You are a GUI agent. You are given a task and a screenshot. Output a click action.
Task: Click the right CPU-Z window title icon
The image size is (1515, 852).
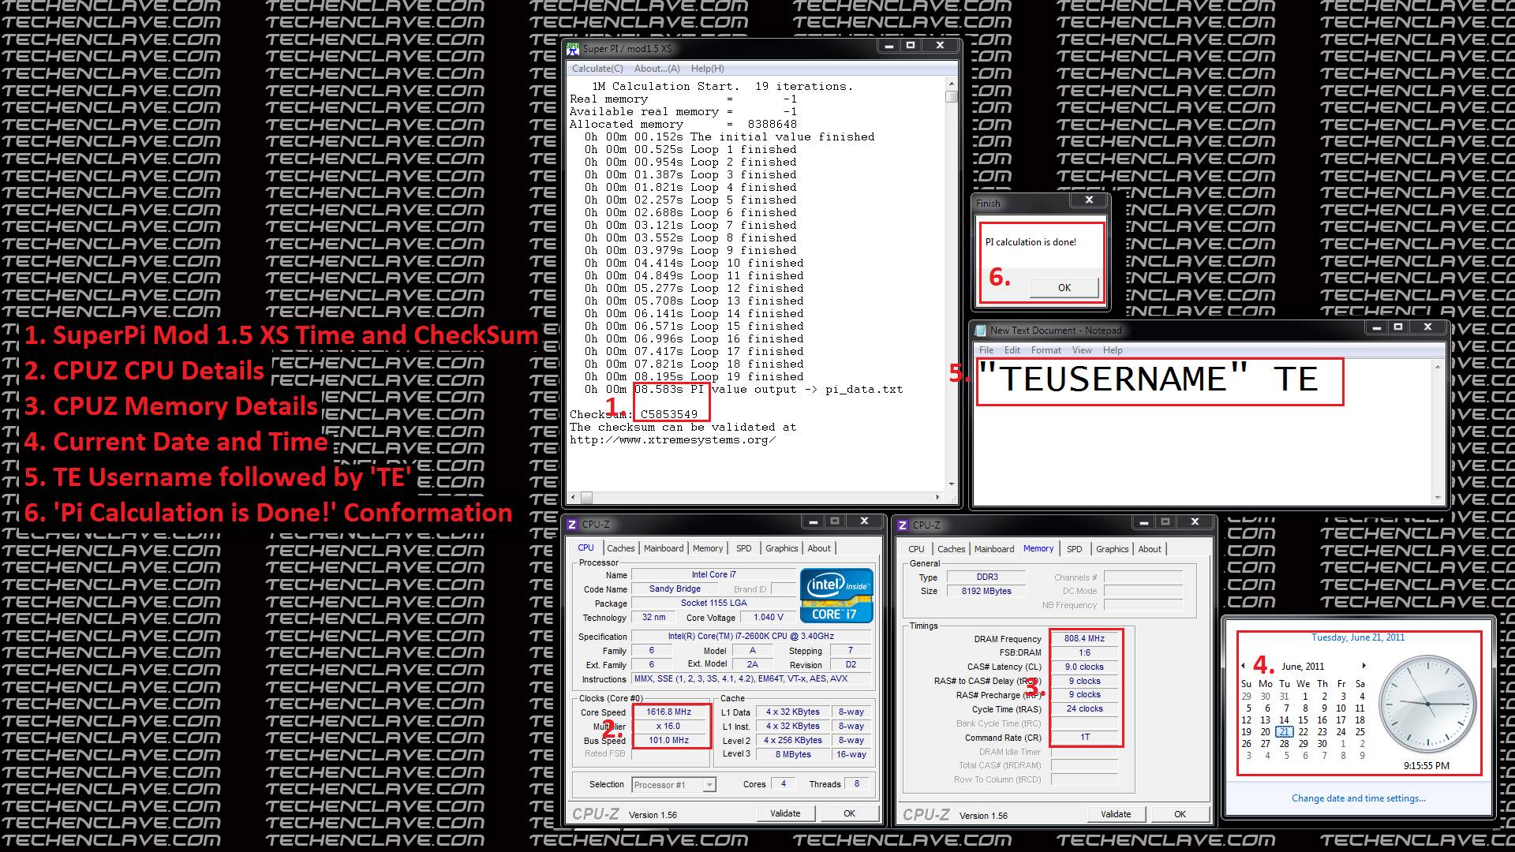[903, 525]
